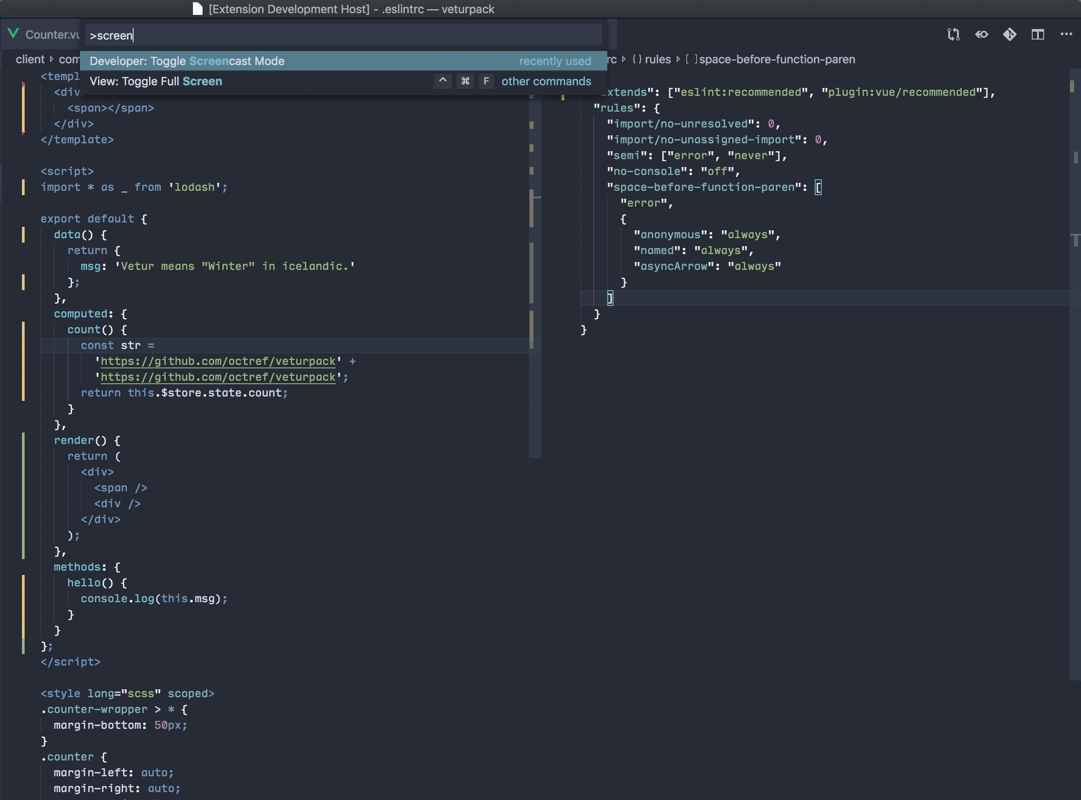This screenshot has width=1081, height=800.
Task: Open second github.com/octref/veturpack link
Action: click(x=218, y=377)
